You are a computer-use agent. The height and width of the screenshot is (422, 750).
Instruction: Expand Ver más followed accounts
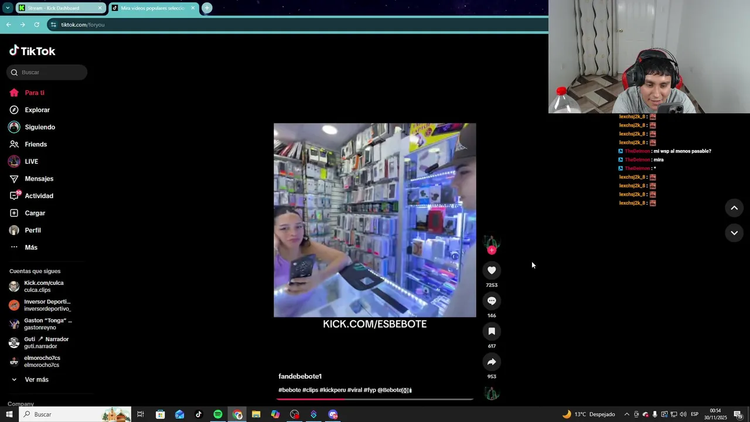pyautogui.click(x=29, y=380)
